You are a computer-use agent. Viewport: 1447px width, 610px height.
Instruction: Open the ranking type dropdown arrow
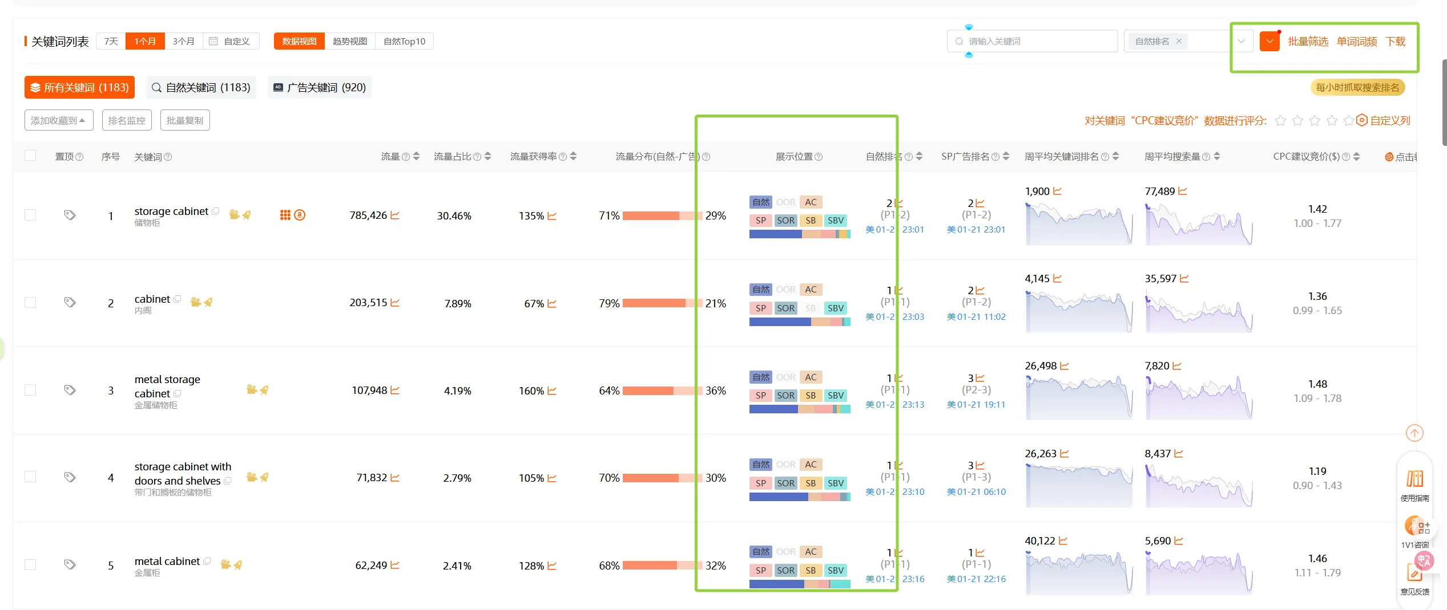pos(1241,42)
